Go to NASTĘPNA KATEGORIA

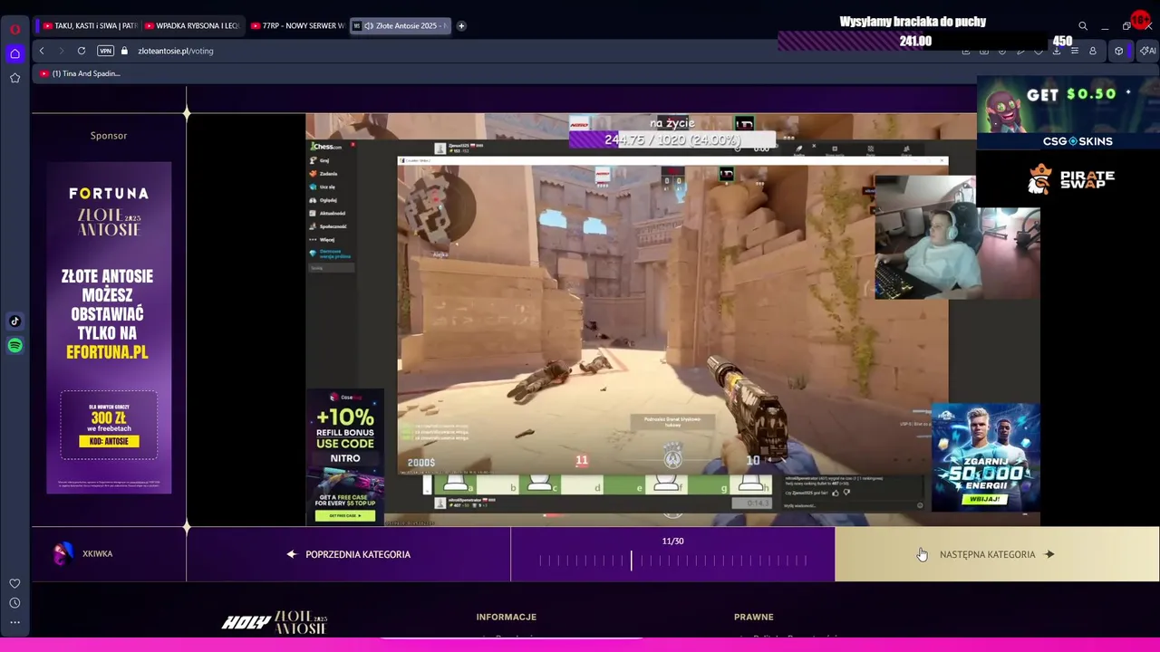pyautogui.click(x=997, y=554)
